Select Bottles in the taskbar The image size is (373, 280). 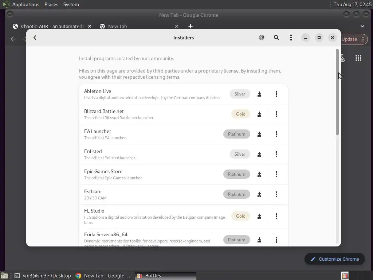166,276
